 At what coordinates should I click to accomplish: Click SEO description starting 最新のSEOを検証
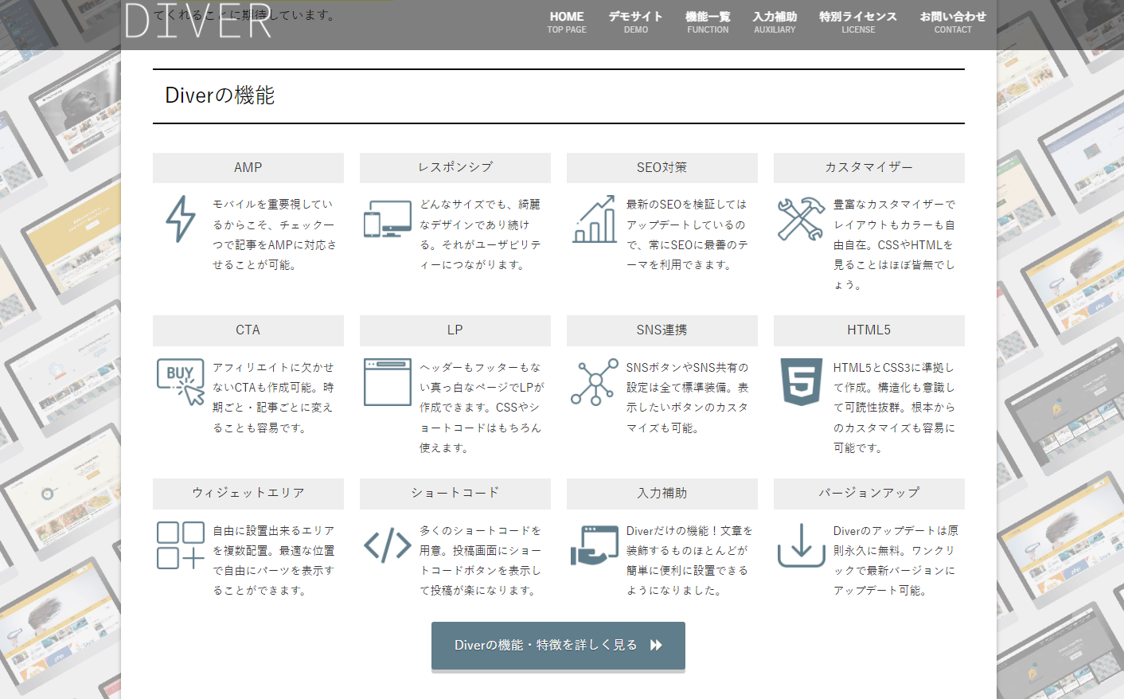687,235
